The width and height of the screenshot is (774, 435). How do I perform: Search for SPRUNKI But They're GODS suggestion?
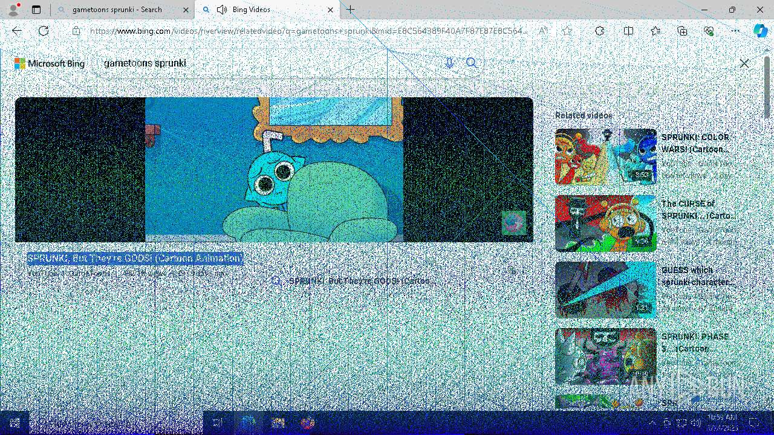(353, 281)
